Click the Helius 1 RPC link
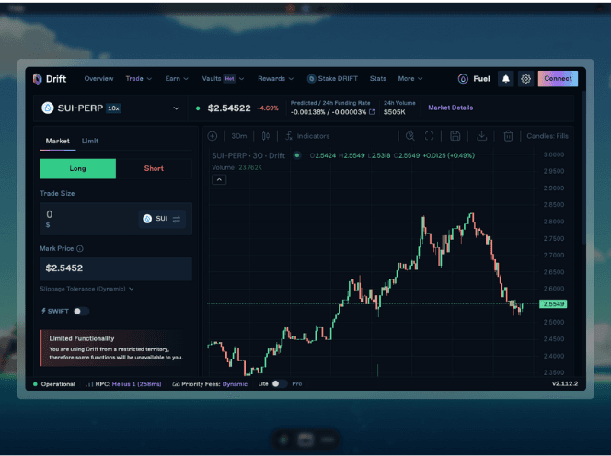This screenshot has width=611, height=456. [136, 384]
